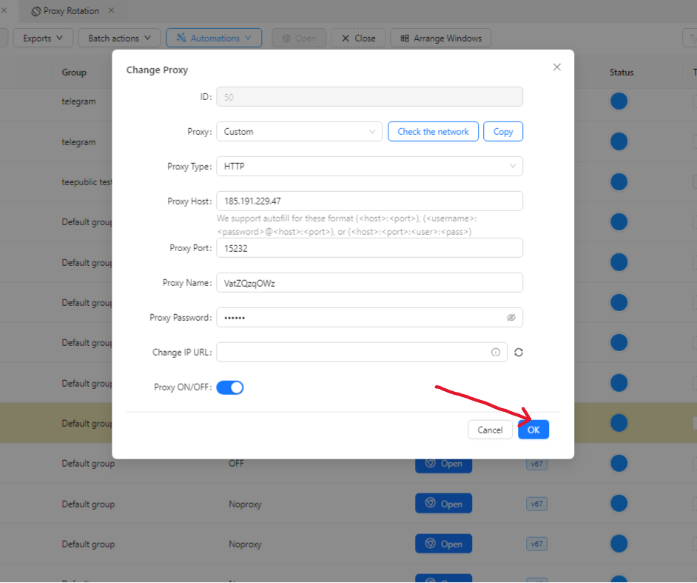Screen dimensions: 697x583
Task: Copy the proxy details
Action: click(502, 131)
